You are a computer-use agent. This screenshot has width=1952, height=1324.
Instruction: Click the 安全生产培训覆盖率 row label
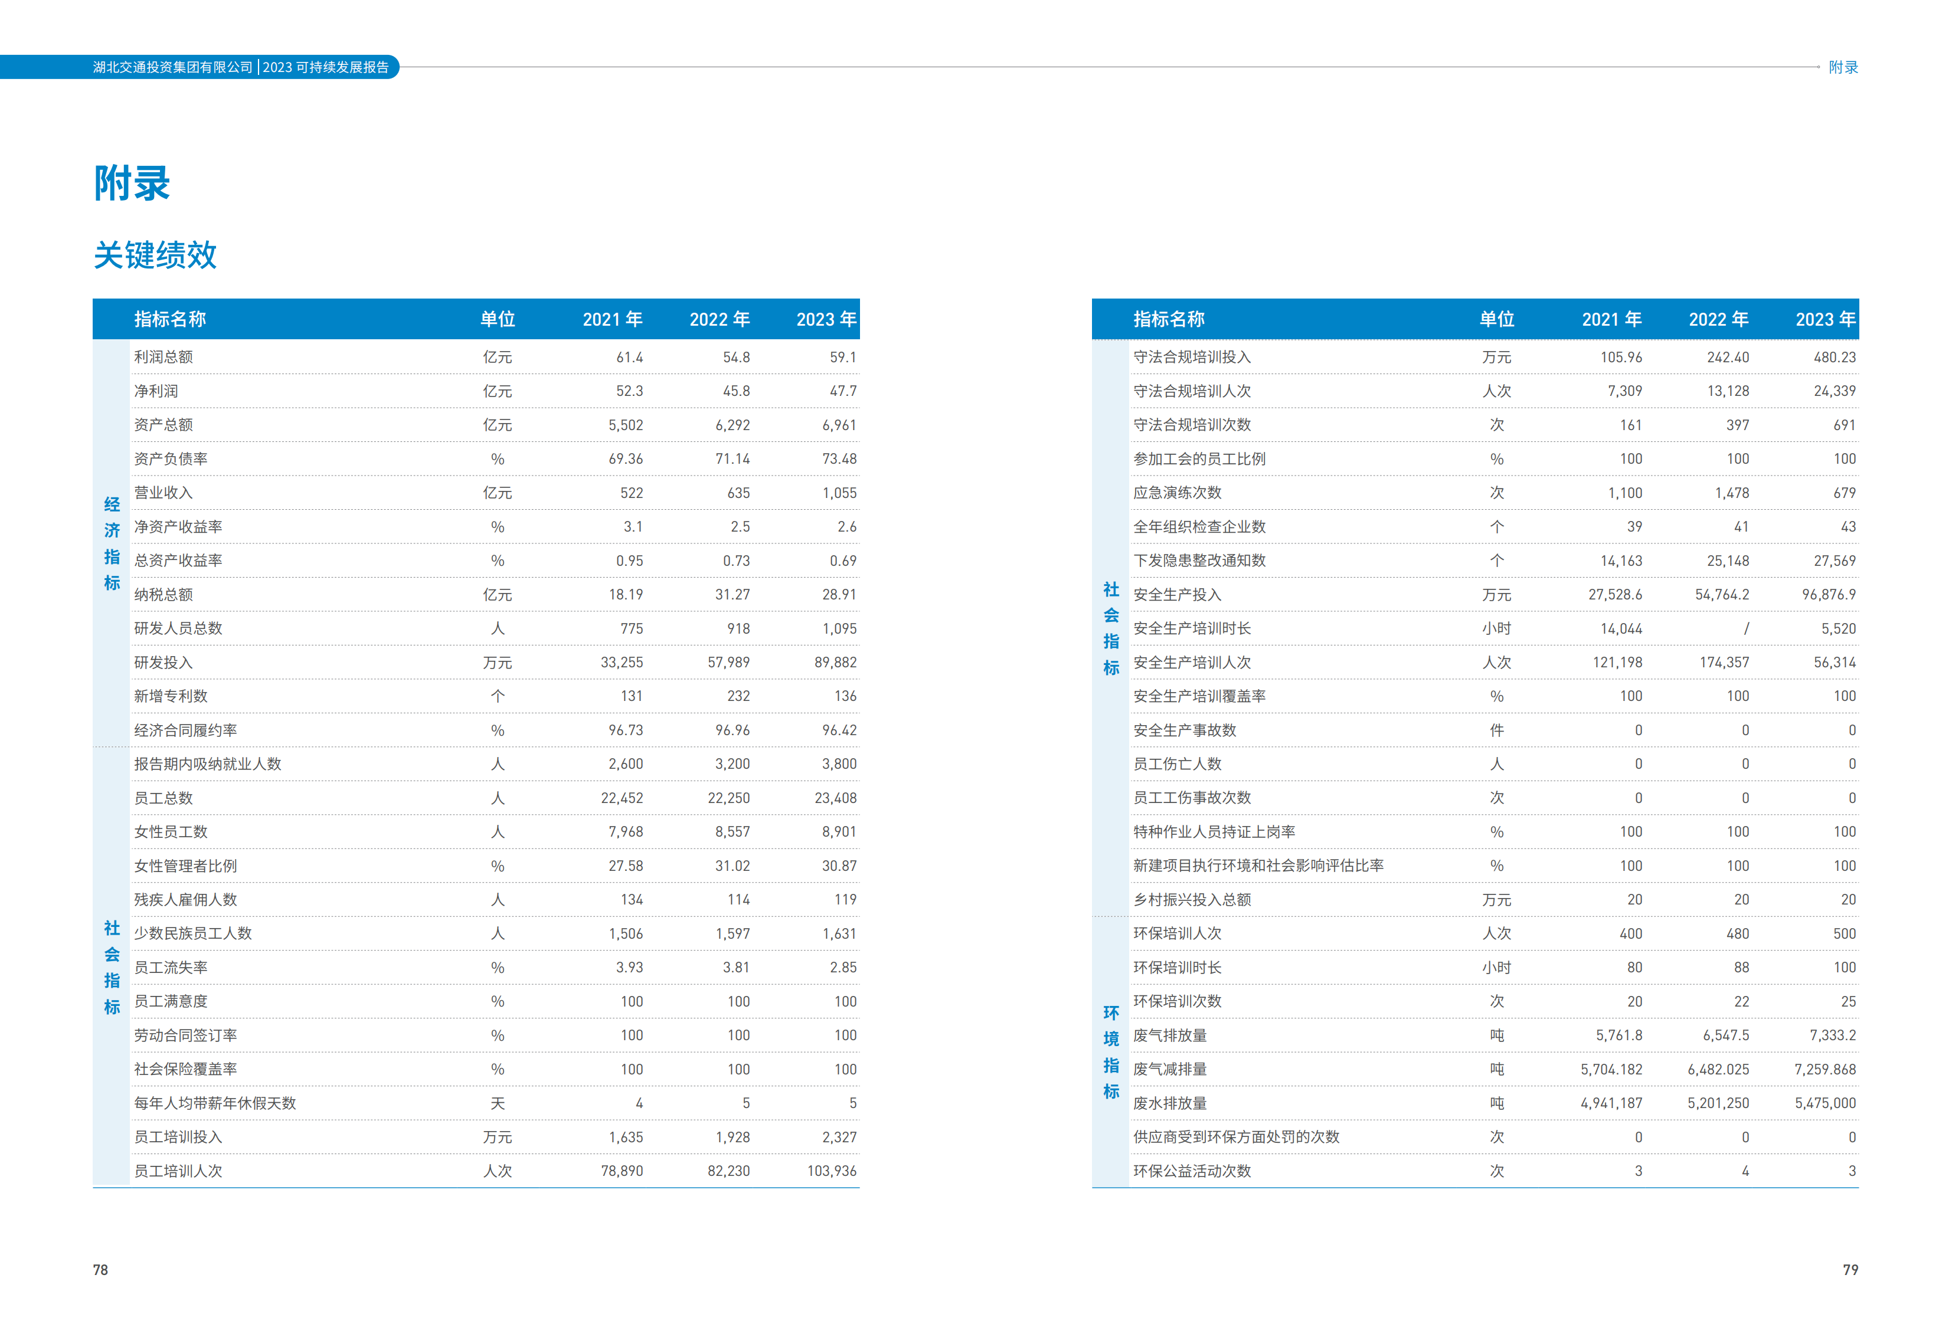click(x=1199, y=696)
